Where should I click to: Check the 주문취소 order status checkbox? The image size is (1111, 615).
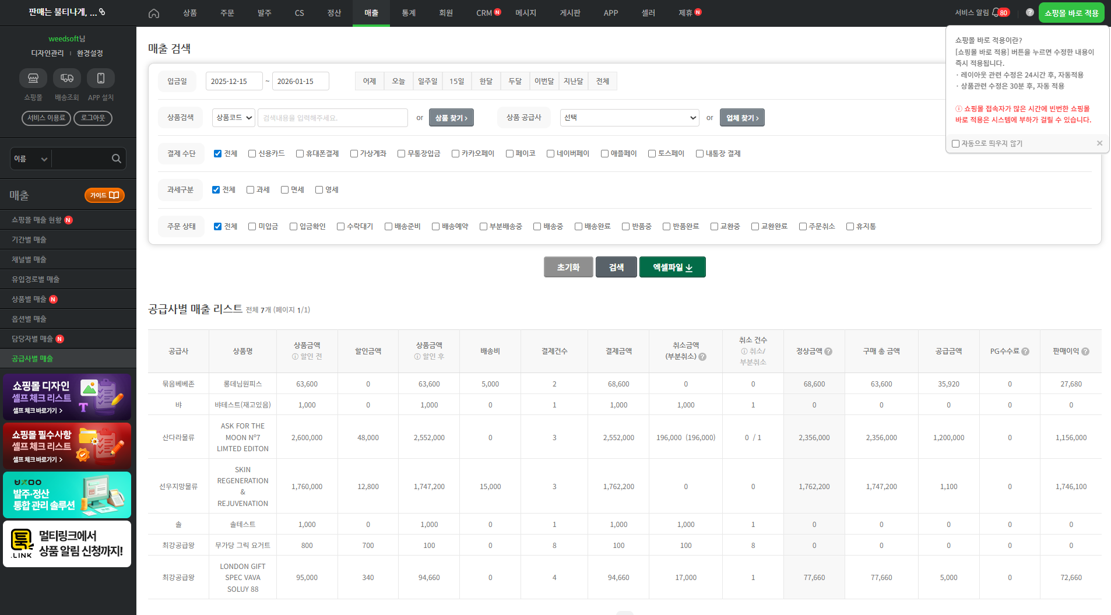[803, 226]
